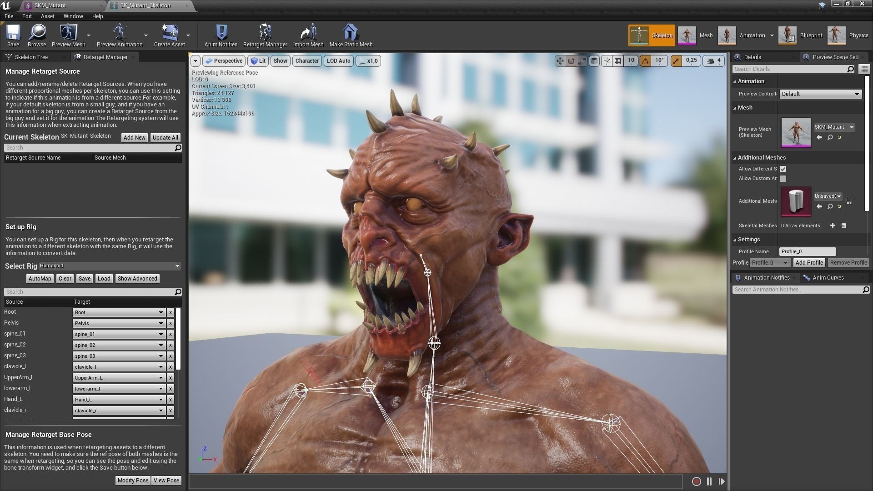Select the rotate gizmo tool
The height and width of the screenshot is (491, 873).
(571, 61)
